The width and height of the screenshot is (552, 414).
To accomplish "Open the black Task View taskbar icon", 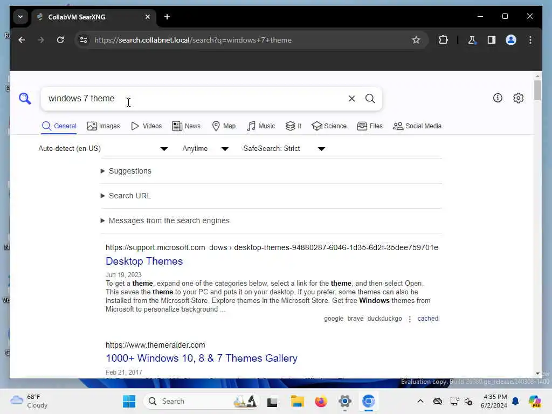I will click(272, 402).
